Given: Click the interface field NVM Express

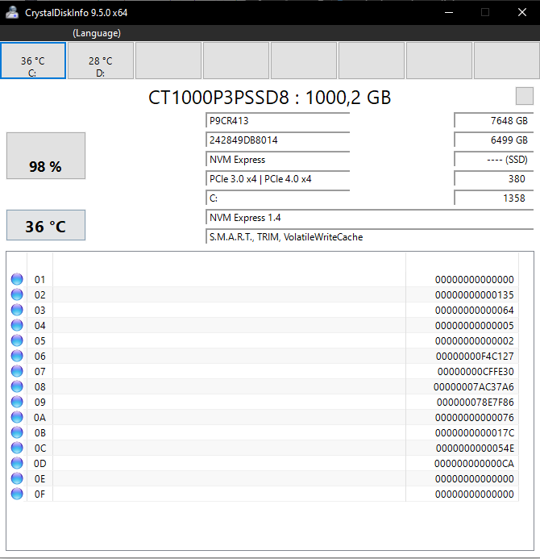Looking at the screenshot, I should tap(278, 160).
